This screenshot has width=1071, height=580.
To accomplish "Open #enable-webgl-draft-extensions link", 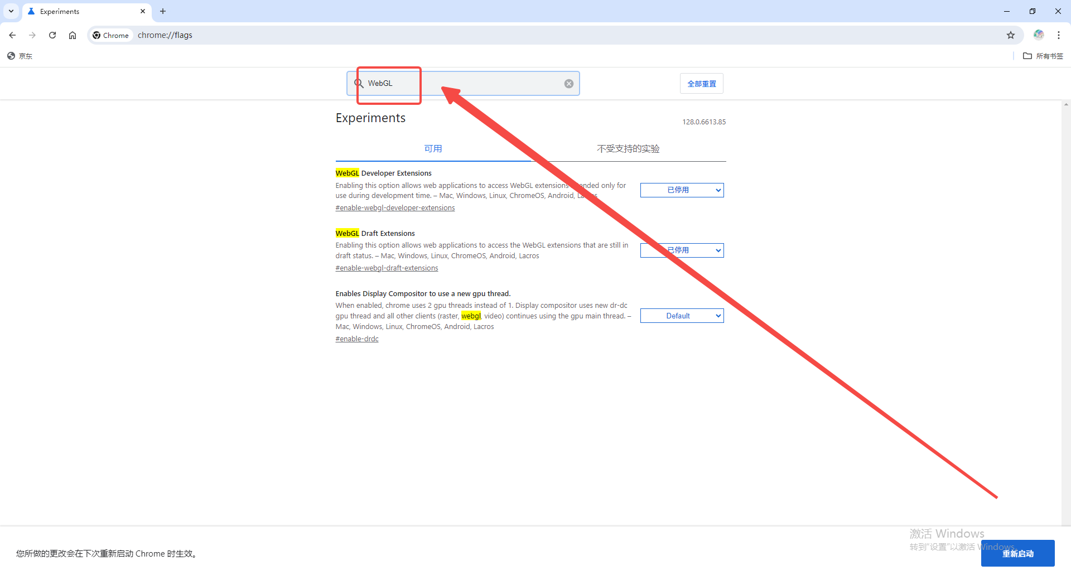I will 387,268.
